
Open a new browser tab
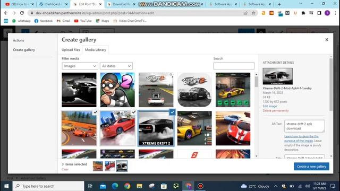pos(279,4)
